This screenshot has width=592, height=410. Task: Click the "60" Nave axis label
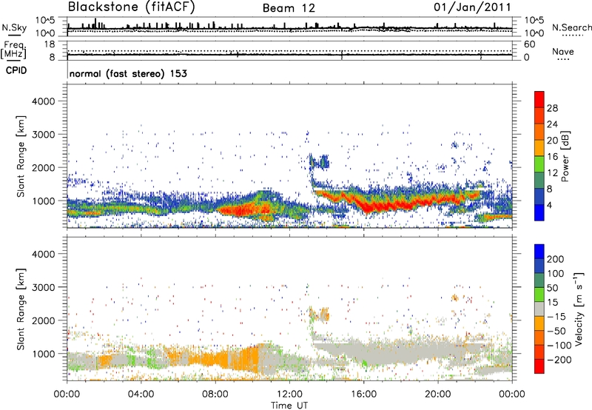point(529,44)
